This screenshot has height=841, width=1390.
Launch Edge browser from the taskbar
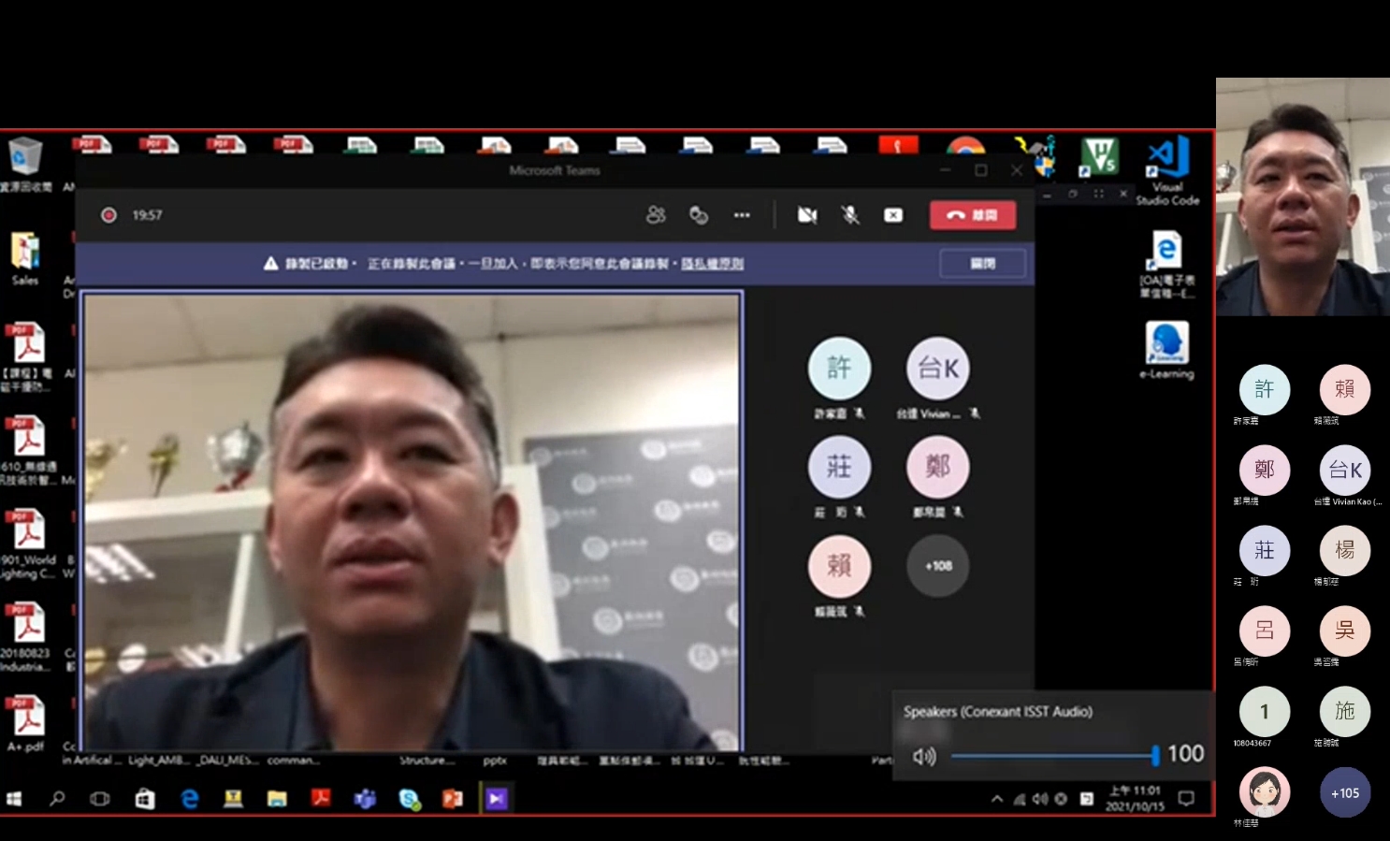[190, 799]
